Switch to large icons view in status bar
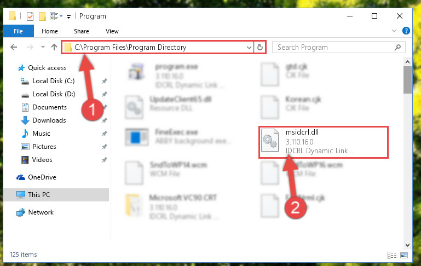 (x=404, y=255)
